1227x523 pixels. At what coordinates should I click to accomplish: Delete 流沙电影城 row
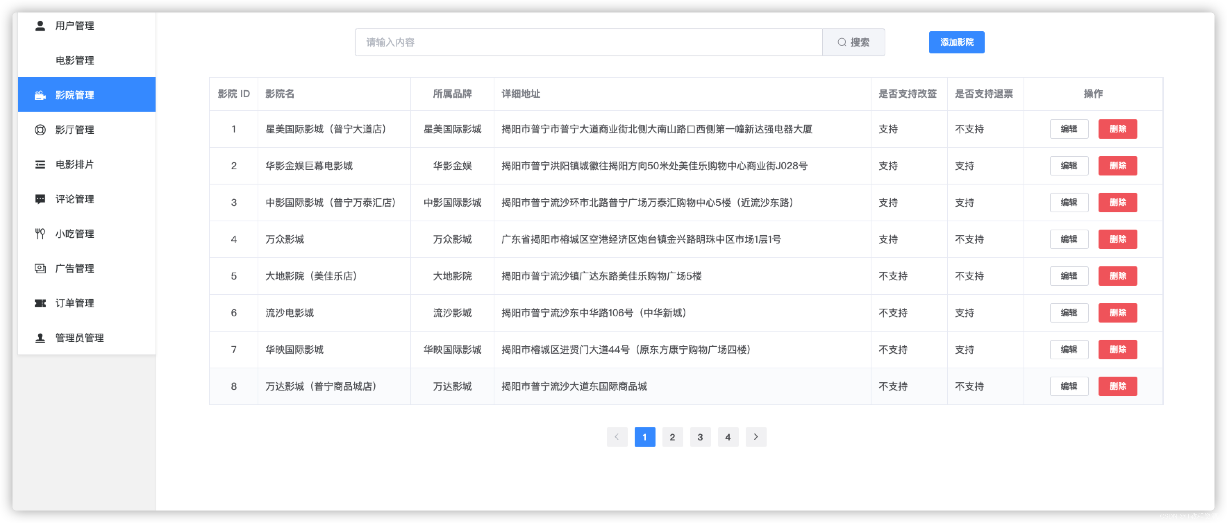1117,313
